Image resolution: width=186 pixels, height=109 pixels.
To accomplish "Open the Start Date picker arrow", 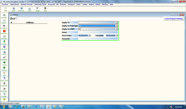I will click(90, 36).
